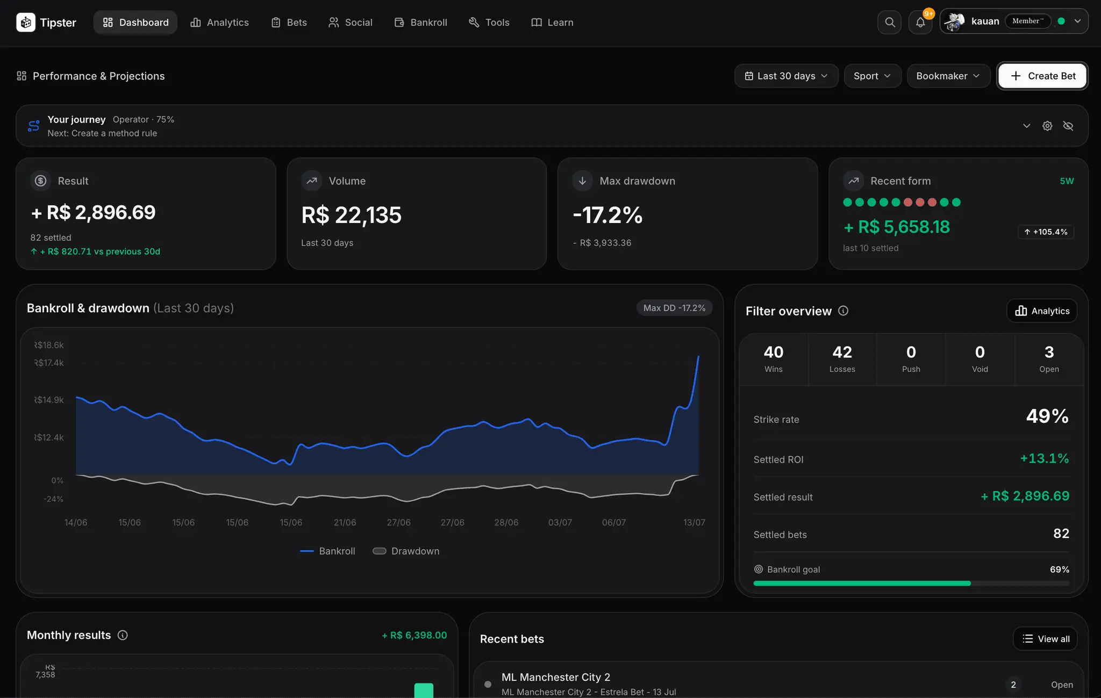Click the Monthly results + R$ 6,398.00 total

pyautogui.click(x=414, y=635)
